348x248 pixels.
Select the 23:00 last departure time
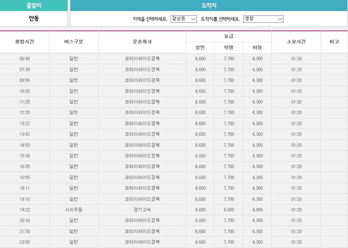pos(24,242)
